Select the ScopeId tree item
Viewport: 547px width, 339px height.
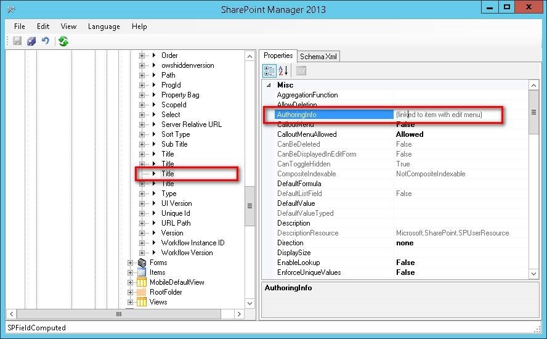[174, 105]
